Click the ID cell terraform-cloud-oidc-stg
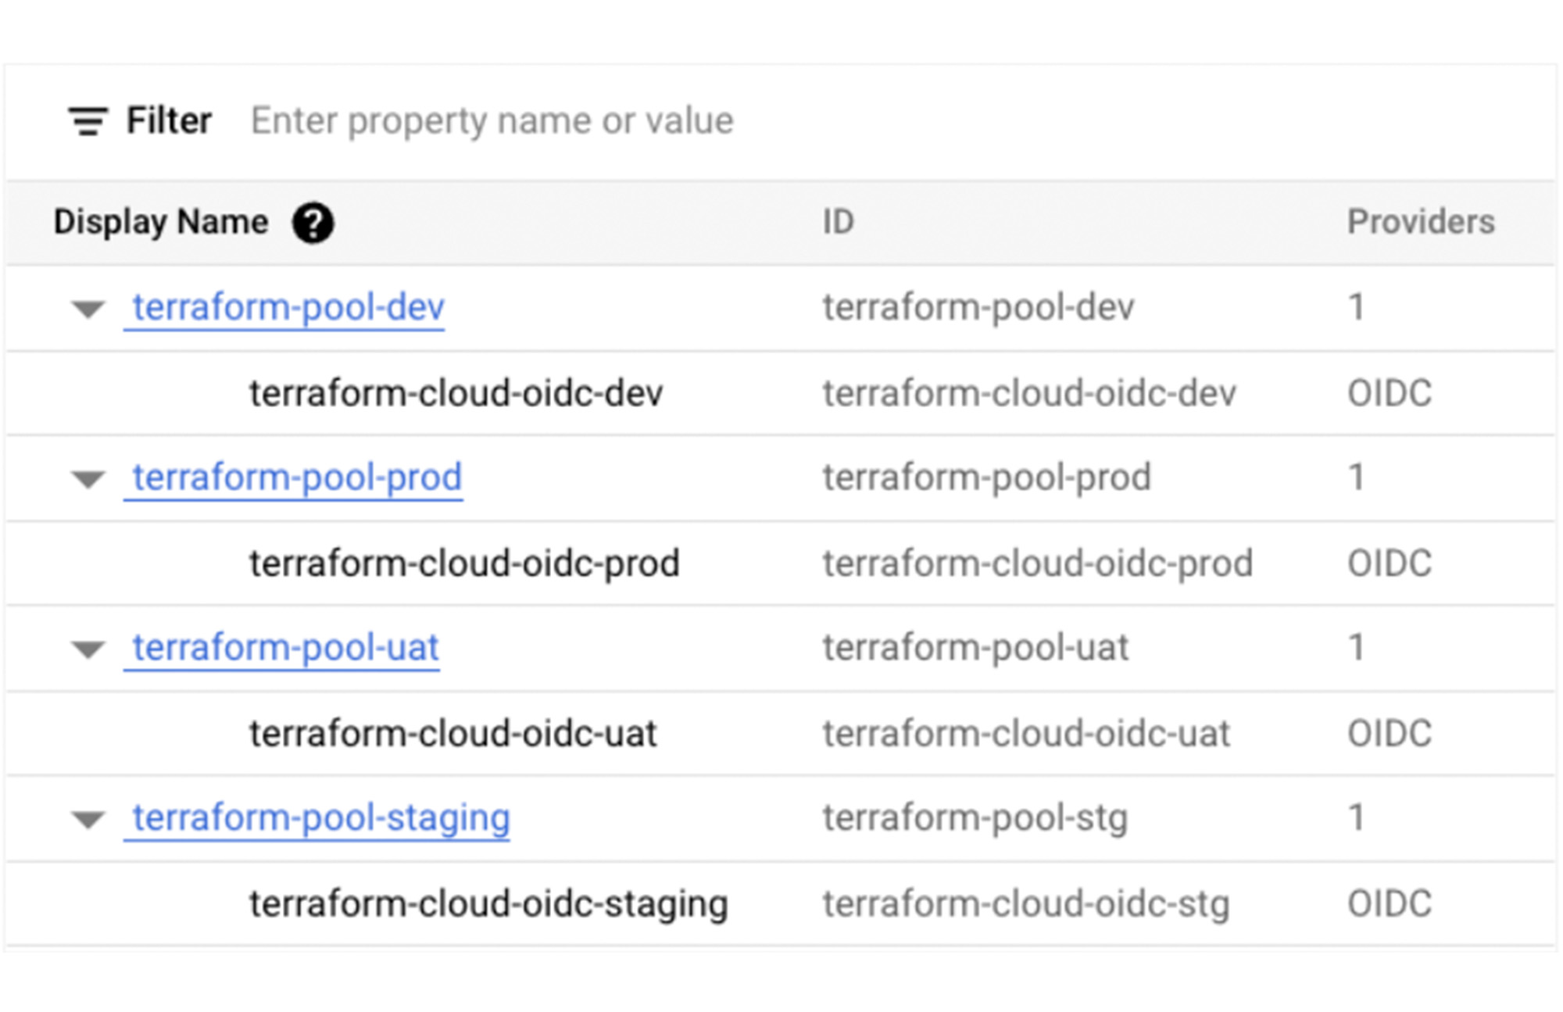Viewport: 1563px width, 1012px height. coord(1026,904)
